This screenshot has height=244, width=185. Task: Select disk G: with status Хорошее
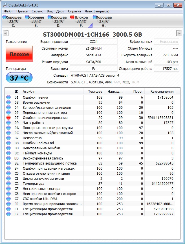pyautogui.click(x=102, y=21)
